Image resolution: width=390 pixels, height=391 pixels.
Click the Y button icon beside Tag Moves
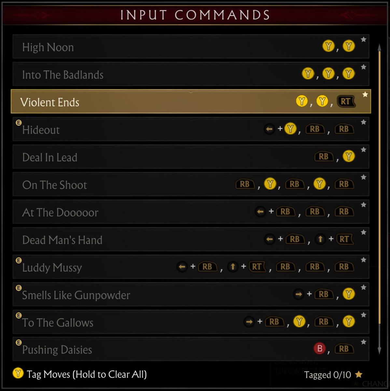coord(18,373)
